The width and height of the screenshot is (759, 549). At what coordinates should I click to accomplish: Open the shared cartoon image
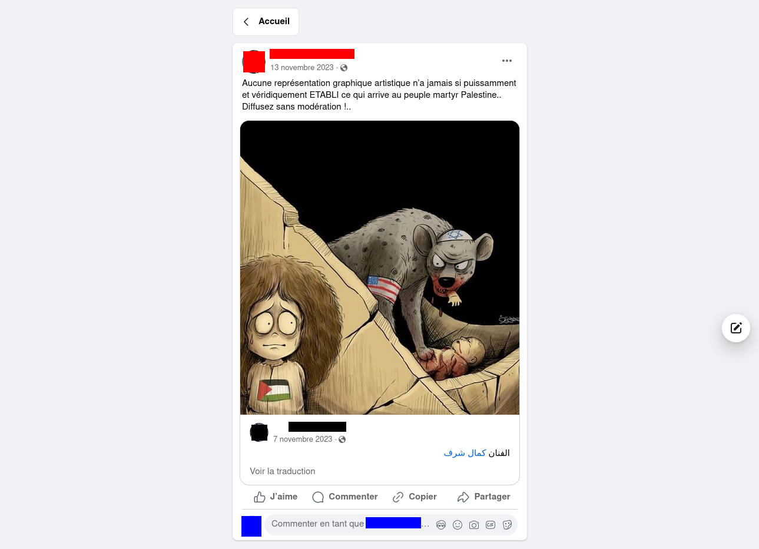(380, 268)
